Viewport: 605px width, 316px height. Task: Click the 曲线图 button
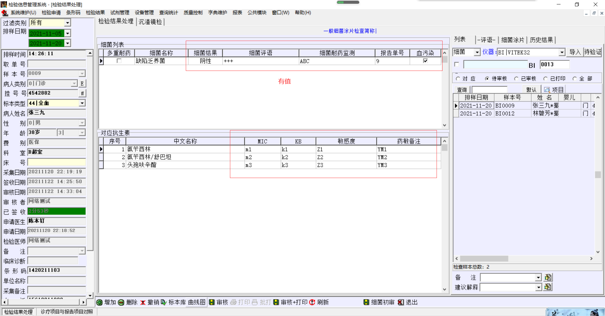(x=197, y=302)
